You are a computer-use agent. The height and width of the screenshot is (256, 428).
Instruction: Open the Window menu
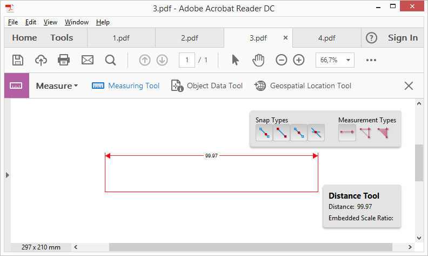point(76,22)
